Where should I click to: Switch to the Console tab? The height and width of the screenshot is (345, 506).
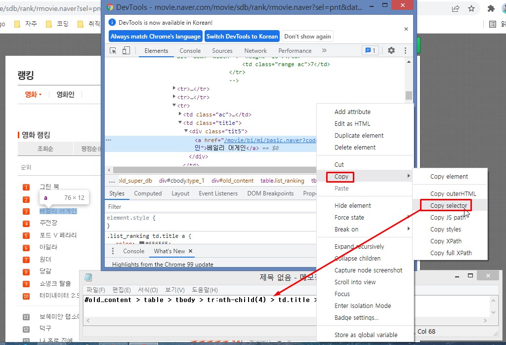190,51
